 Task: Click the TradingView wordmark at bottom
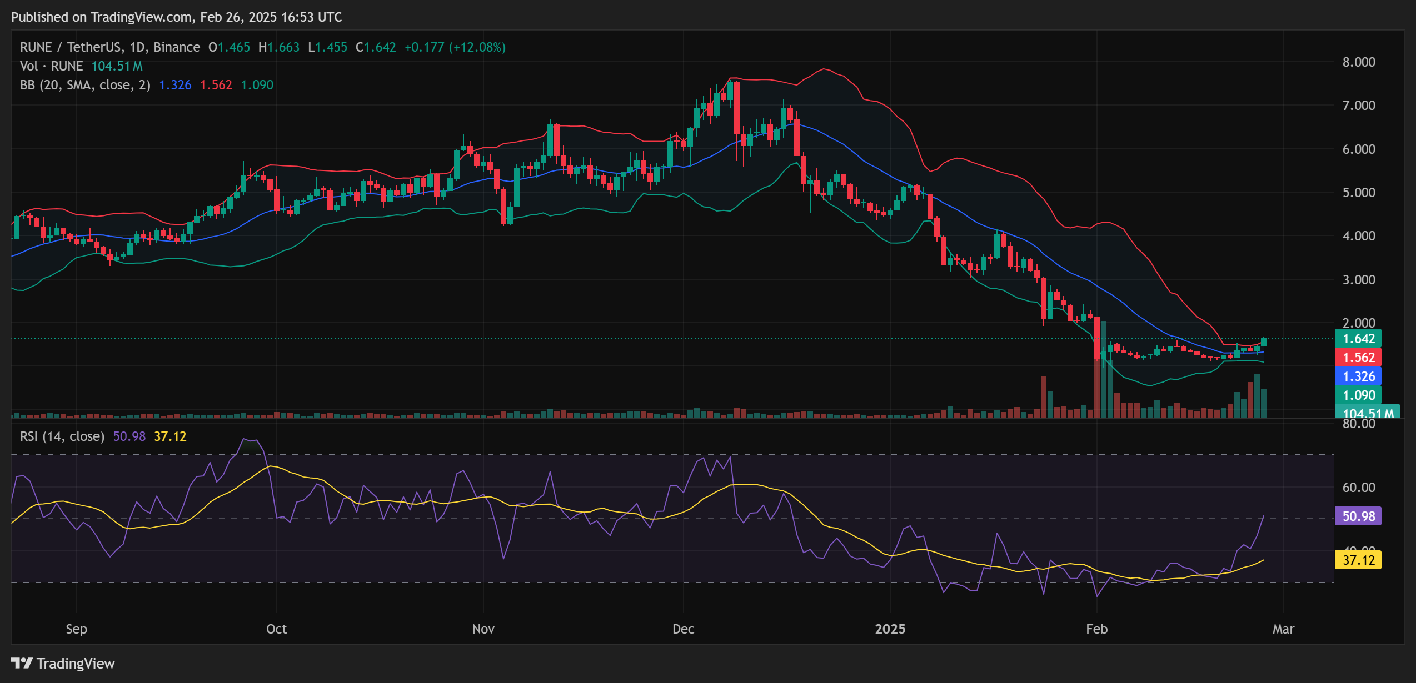click(x=76, y=663)
